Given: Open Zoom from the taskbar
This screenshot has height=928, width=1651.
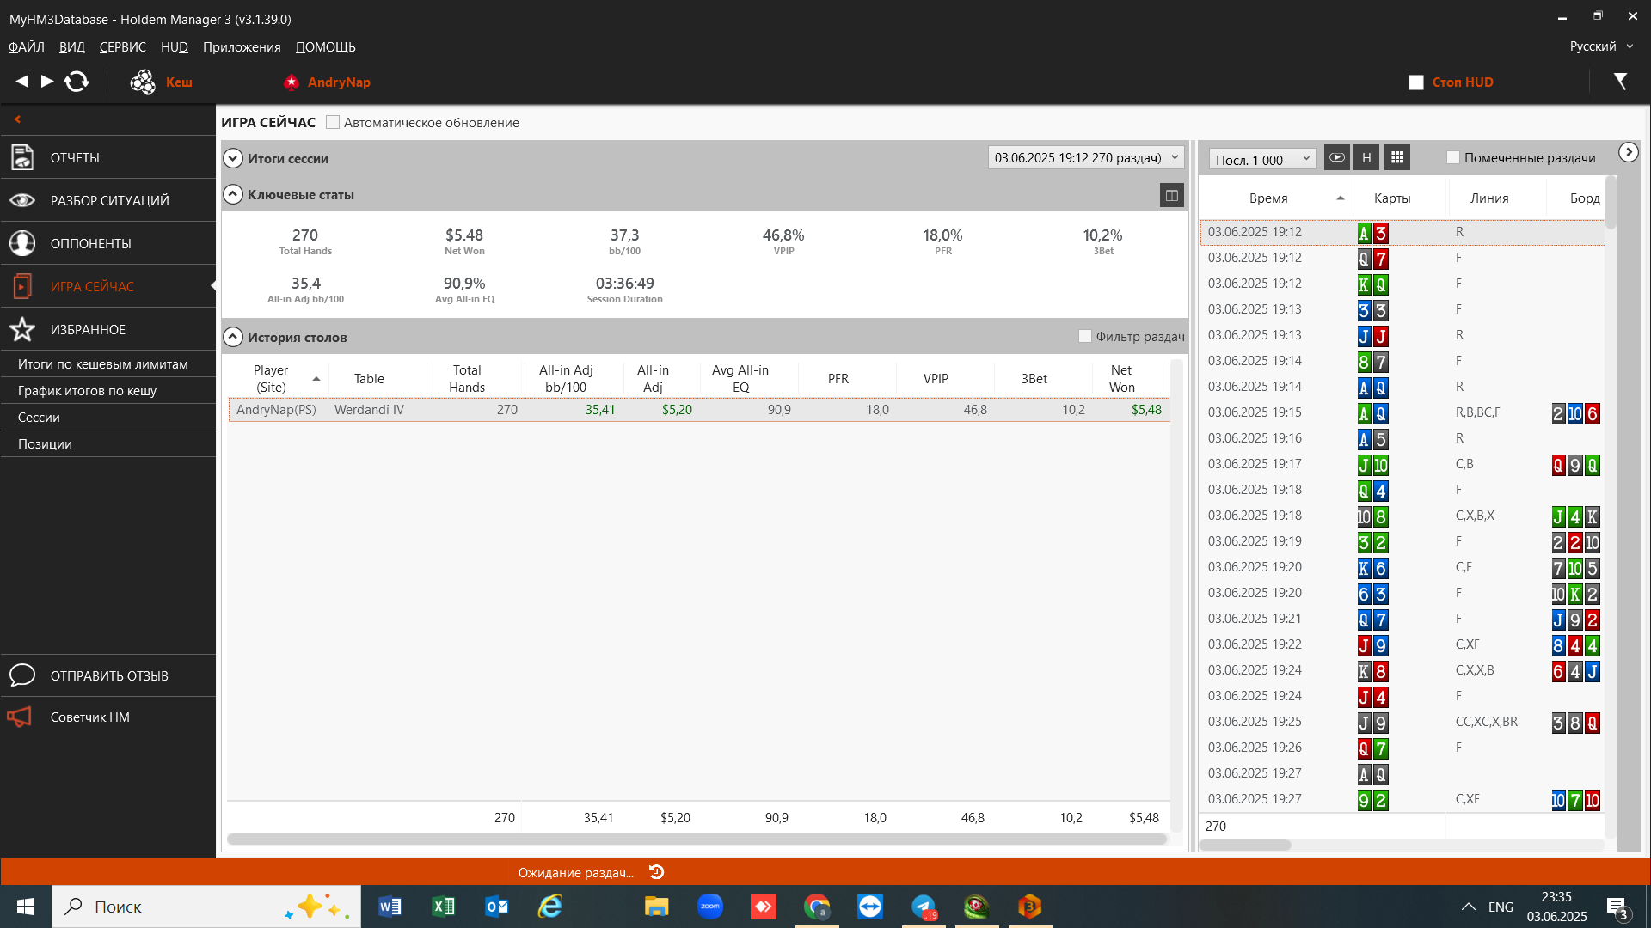Looking at the screenshot, I should coord(710,907).
